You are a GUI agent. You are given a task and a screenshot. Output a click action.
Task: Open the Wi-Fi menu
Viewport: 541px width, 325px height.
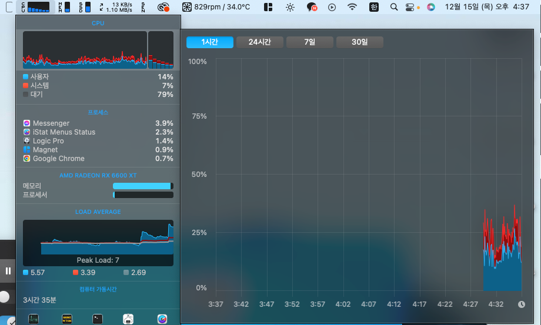coord(352,7)
